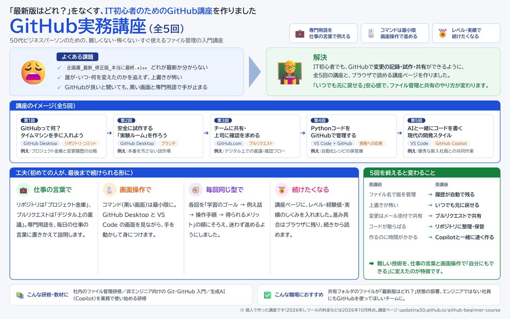Click the weary face emoji in よくある課題

pos(33,72)
